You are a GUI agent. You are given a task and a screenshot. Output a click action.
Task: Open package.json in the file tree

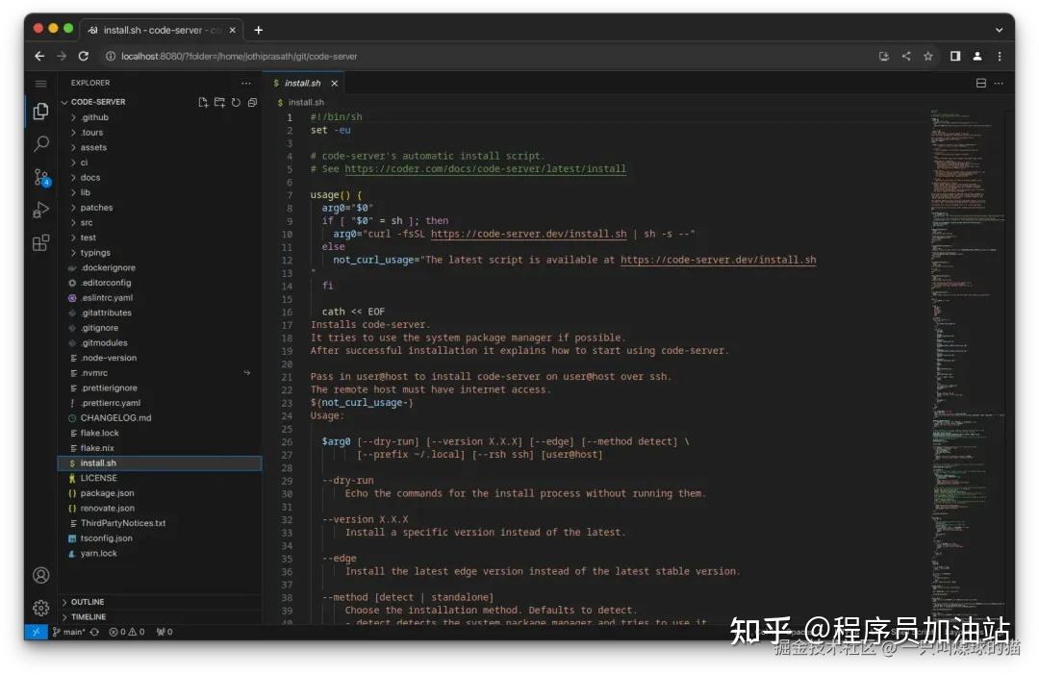point(107,493)
